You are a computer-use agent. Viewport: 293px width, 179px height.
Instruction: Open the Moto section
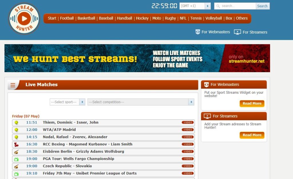click(157, 18)
